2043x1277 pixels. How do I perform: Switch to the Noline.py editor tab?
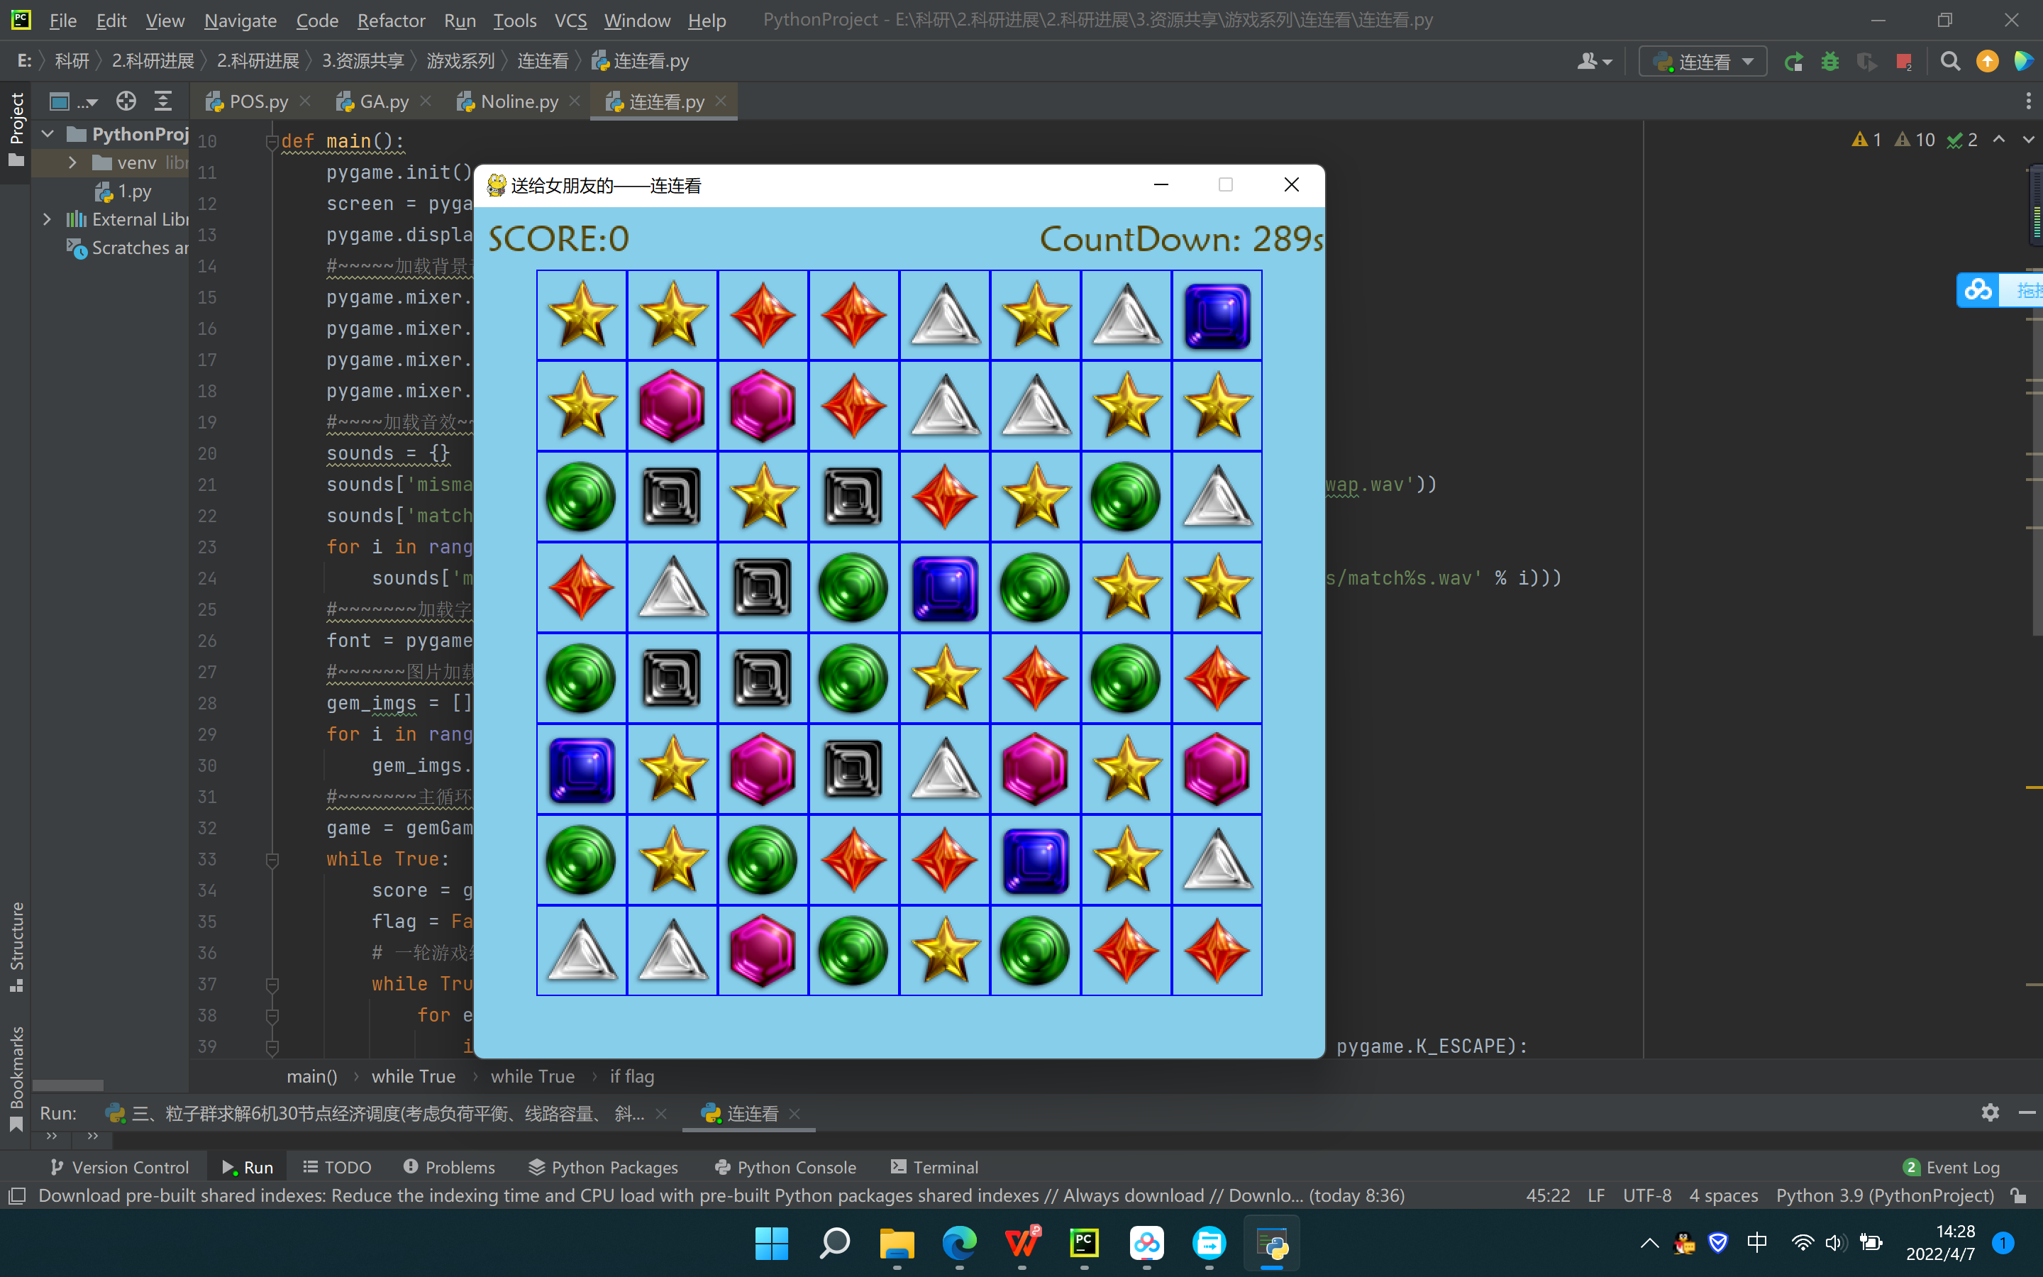tap(519, 101)
